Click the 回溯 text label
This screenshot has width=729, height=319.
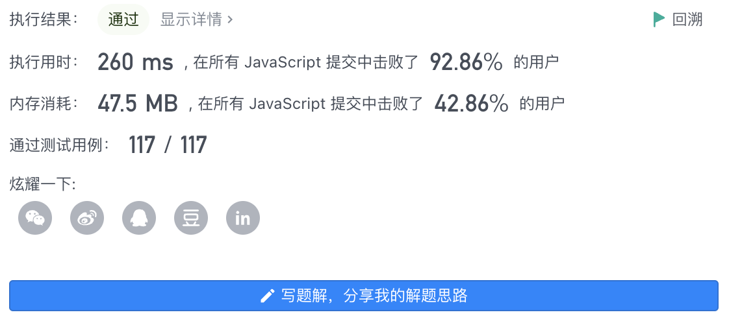point(687,19)
